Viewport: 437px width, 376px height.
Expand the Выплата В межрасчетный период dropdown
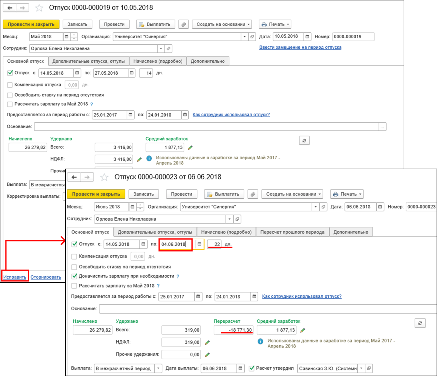click(x=158, y=368)
